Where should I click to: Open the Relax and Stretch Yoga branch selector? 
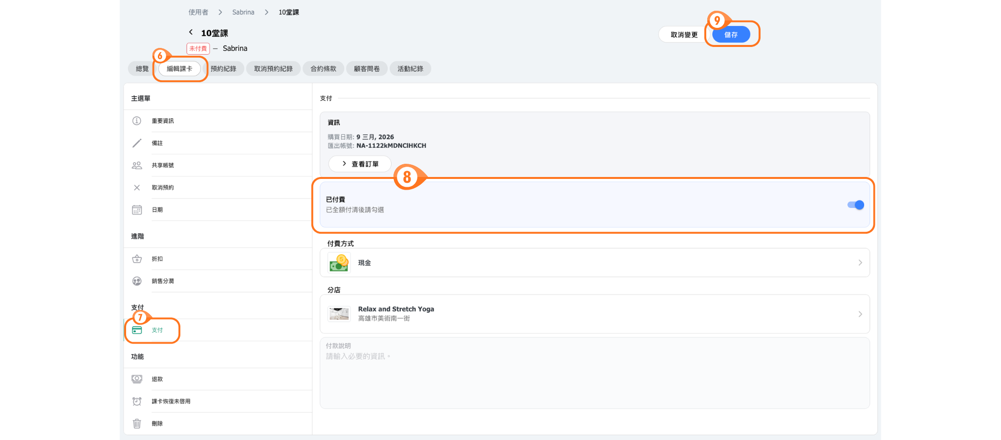594,314
